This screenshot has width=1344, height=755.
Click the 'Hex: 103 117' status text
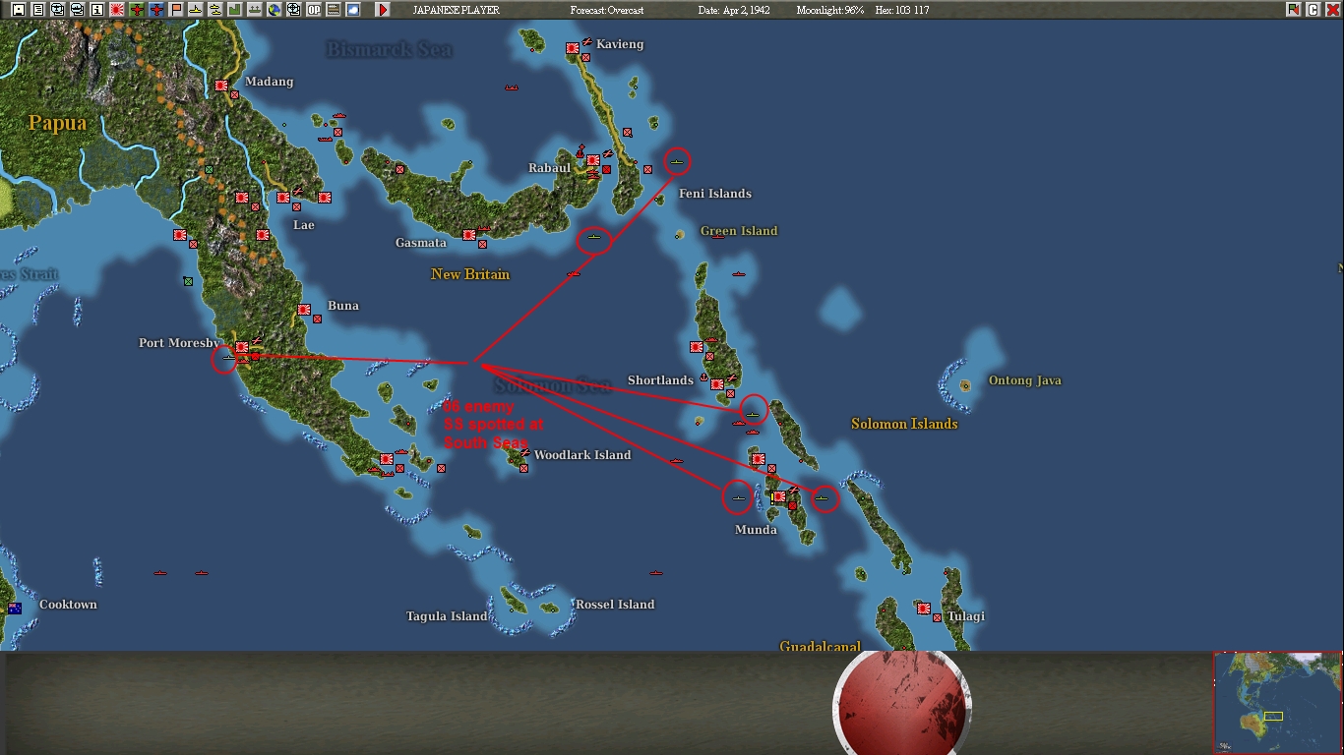pyautogui.click(x=901, y=10)
